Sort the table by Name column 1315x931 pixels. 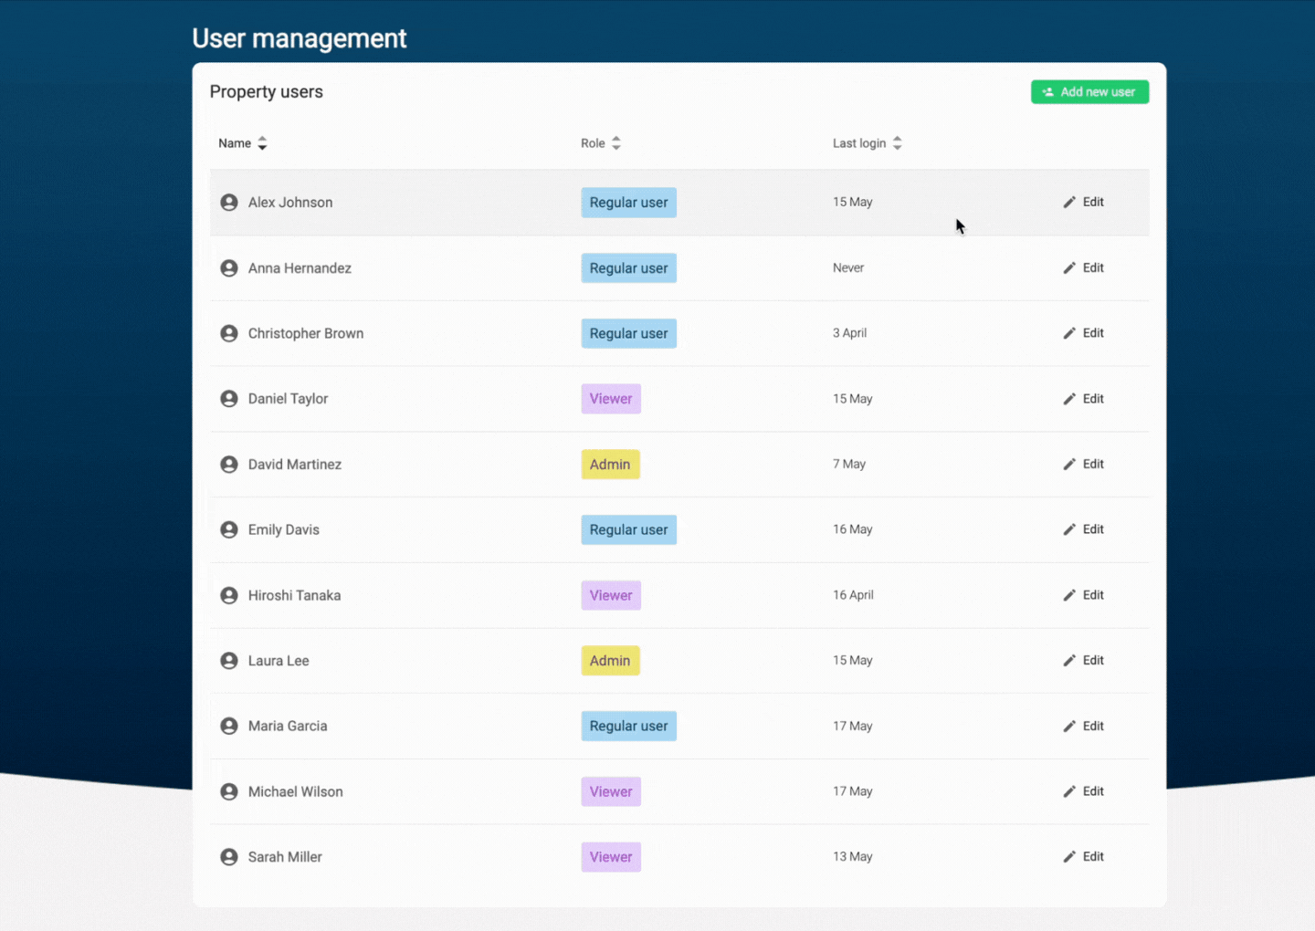243,143
